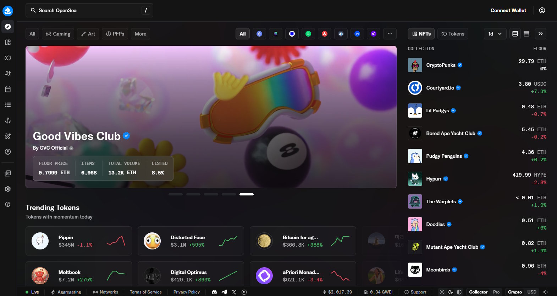Set currency display to Crypto
The image size is (557, 296).
coord(515,292)
